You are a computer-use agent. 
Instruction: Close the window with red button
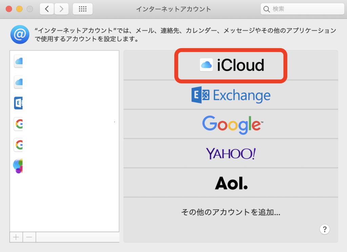[9, 9]
